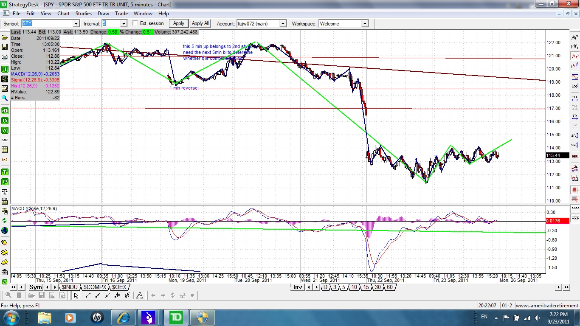This screenshot has height=326, width=580.
Task: Switch to the $INDU symbol tab
Action: 70,287
